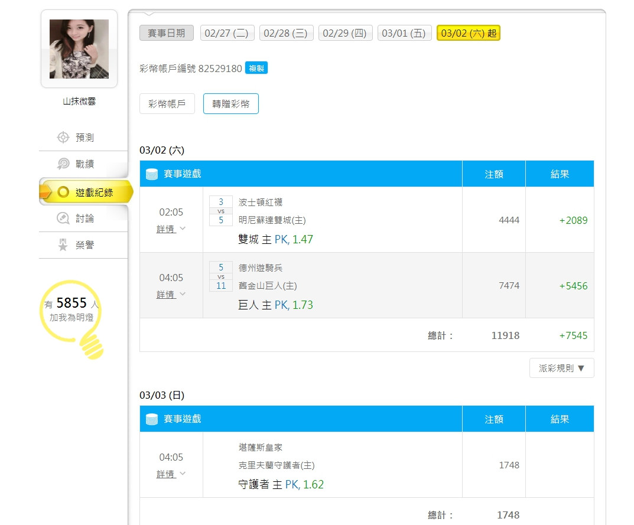The height and width of the screenshot is (525, 634).
Task: Expand 詳情 for 04:05 Royals game
Action: (171, 474)
